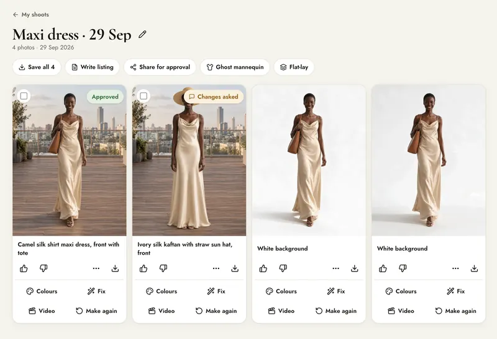Download the third photo, first White background

click(355, 268)
